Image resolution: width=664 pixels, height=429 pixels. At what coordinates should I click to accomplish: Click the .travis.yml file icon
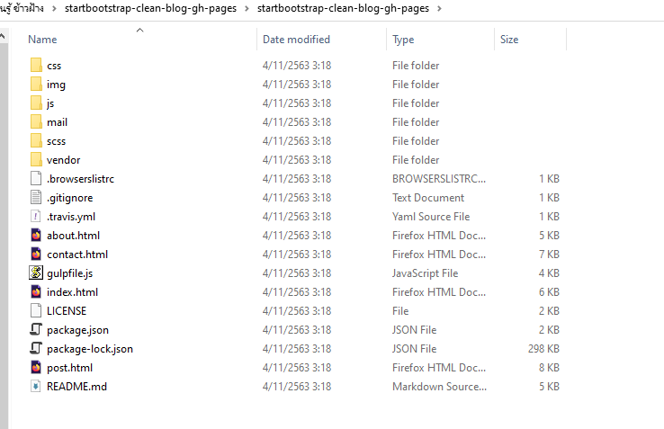36,217
